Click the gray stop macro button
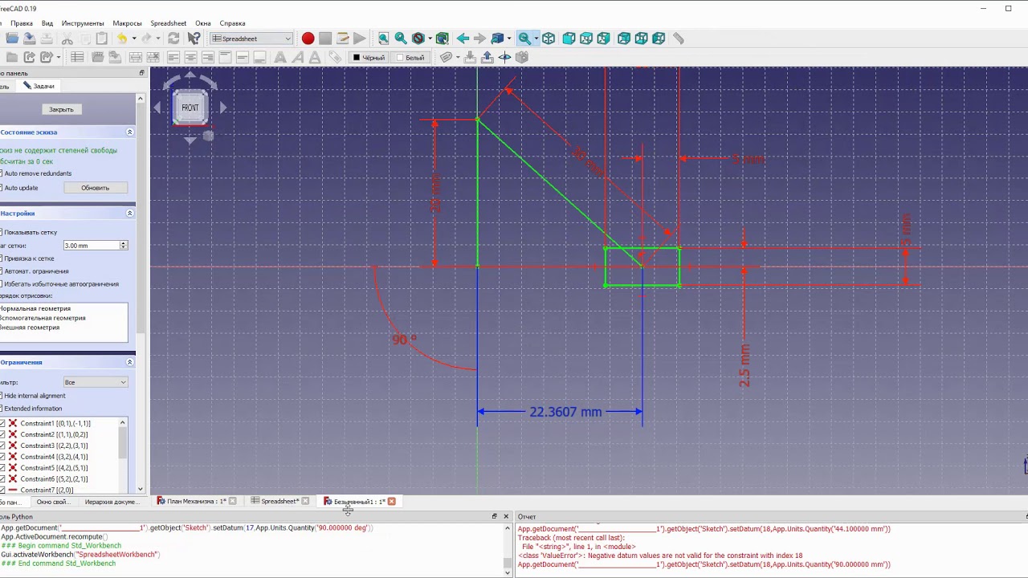Image resolution: width=1028 pixels, height=578 pixels. (325, 39)
